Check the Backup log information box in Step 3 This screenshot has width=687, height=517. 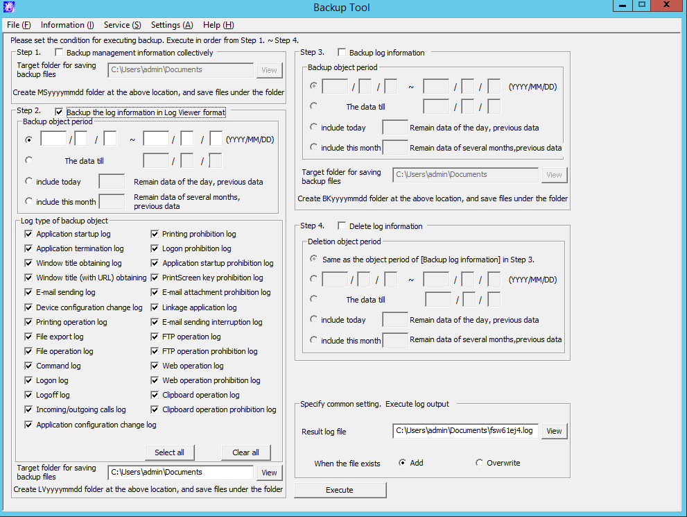point(342,53)
